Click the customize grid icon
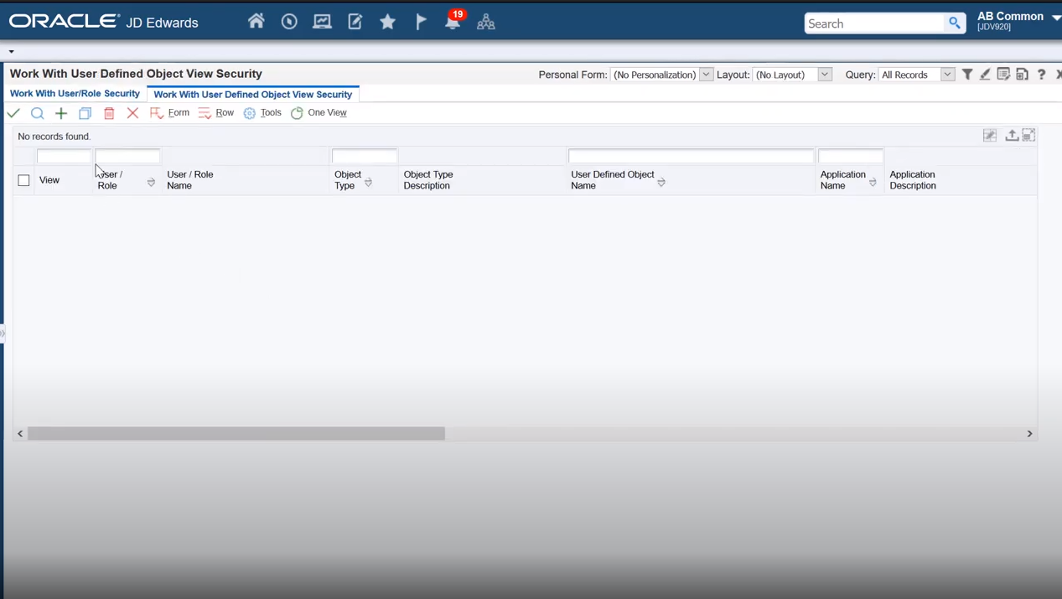Image resolution: width=1062 pixels, height=599 pixels. (x=990, y=136)
